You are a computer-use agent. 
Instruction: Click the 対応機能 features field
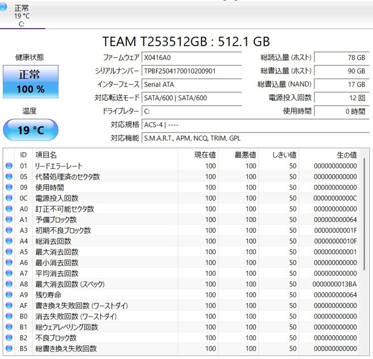tap(255, 138)
